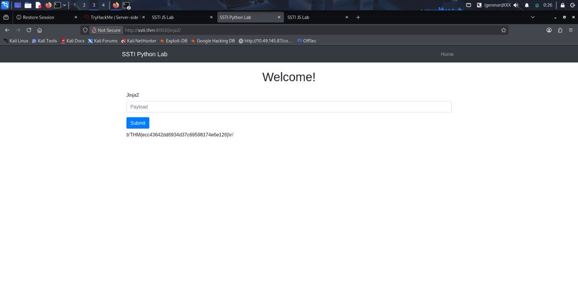This screenshot has width=578, height=284.
Task: Open a new tab with plus button
Action: coord(358,17)
